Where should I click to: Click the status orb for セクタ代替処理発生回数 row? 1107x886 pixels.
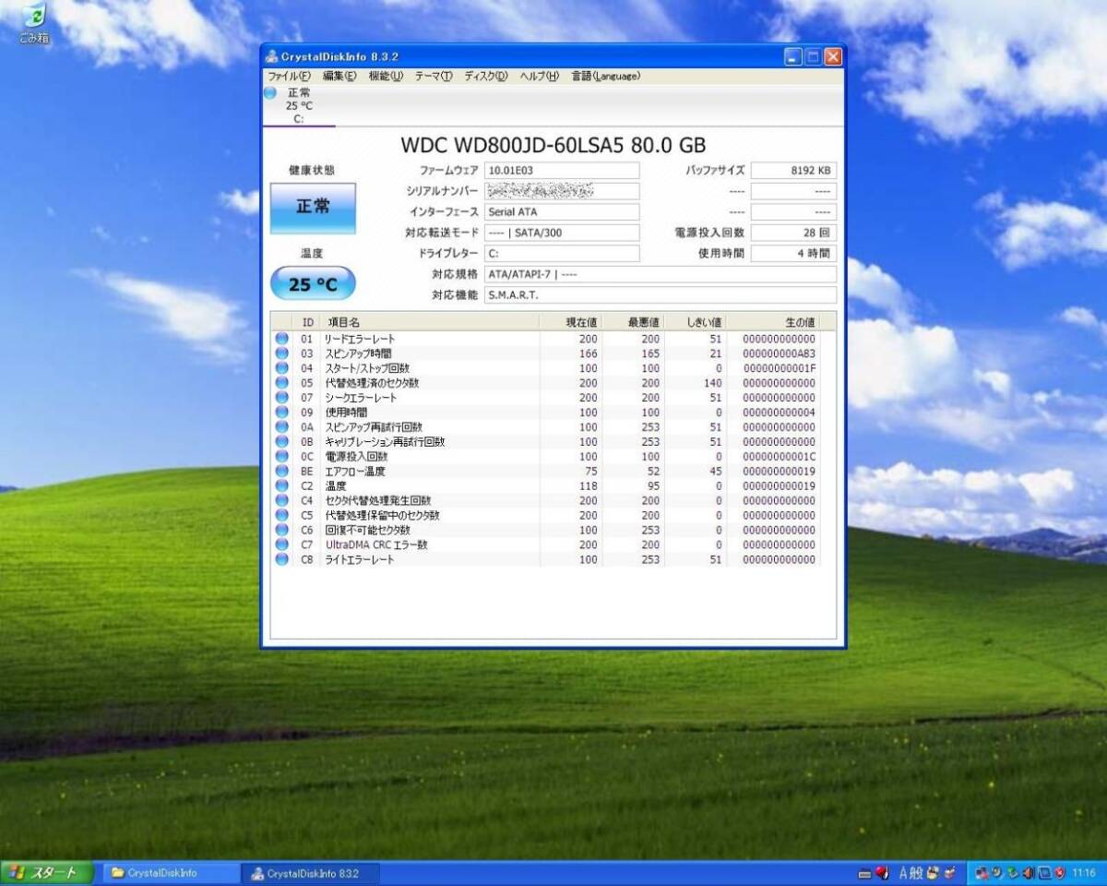(x=281, y=501)
